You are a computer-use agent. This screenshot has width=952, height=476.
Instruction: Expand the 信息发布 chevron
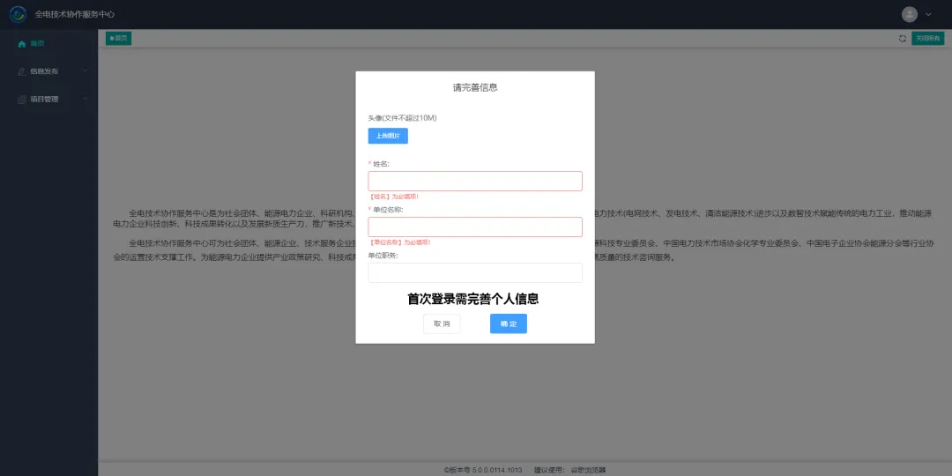coord(85,71)
